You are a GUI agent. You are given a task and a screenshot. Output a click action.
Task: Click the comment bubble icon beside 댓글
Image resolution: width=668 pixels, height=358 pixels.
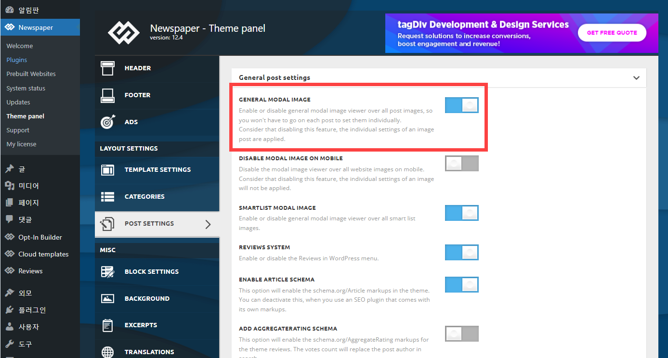[x=9, y=219]
